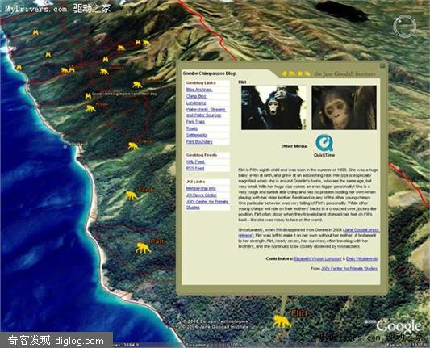
Task: Click the Frodo chimp placemark icon
Action: 133,146
